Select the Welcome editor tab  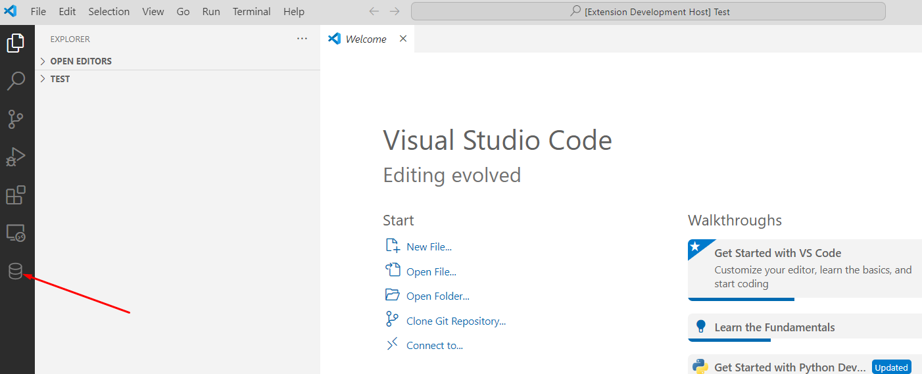(x=367, y=39)
